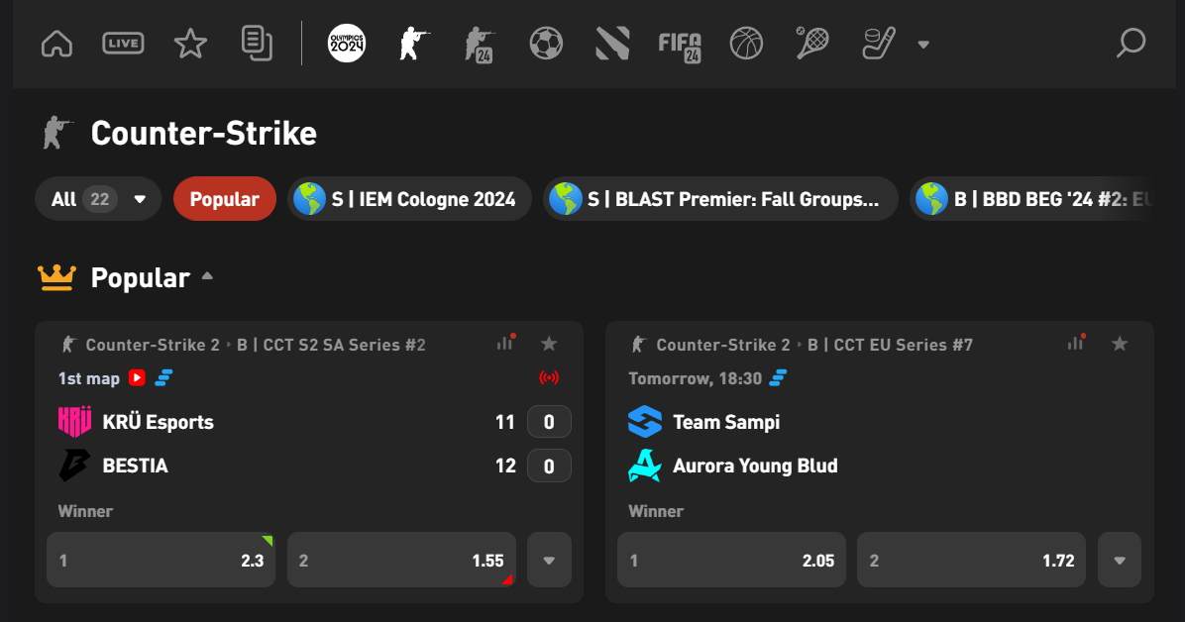The image size is (1185, 622).
Task: Open the search magnifier
Action: (x=1131, y=43)
